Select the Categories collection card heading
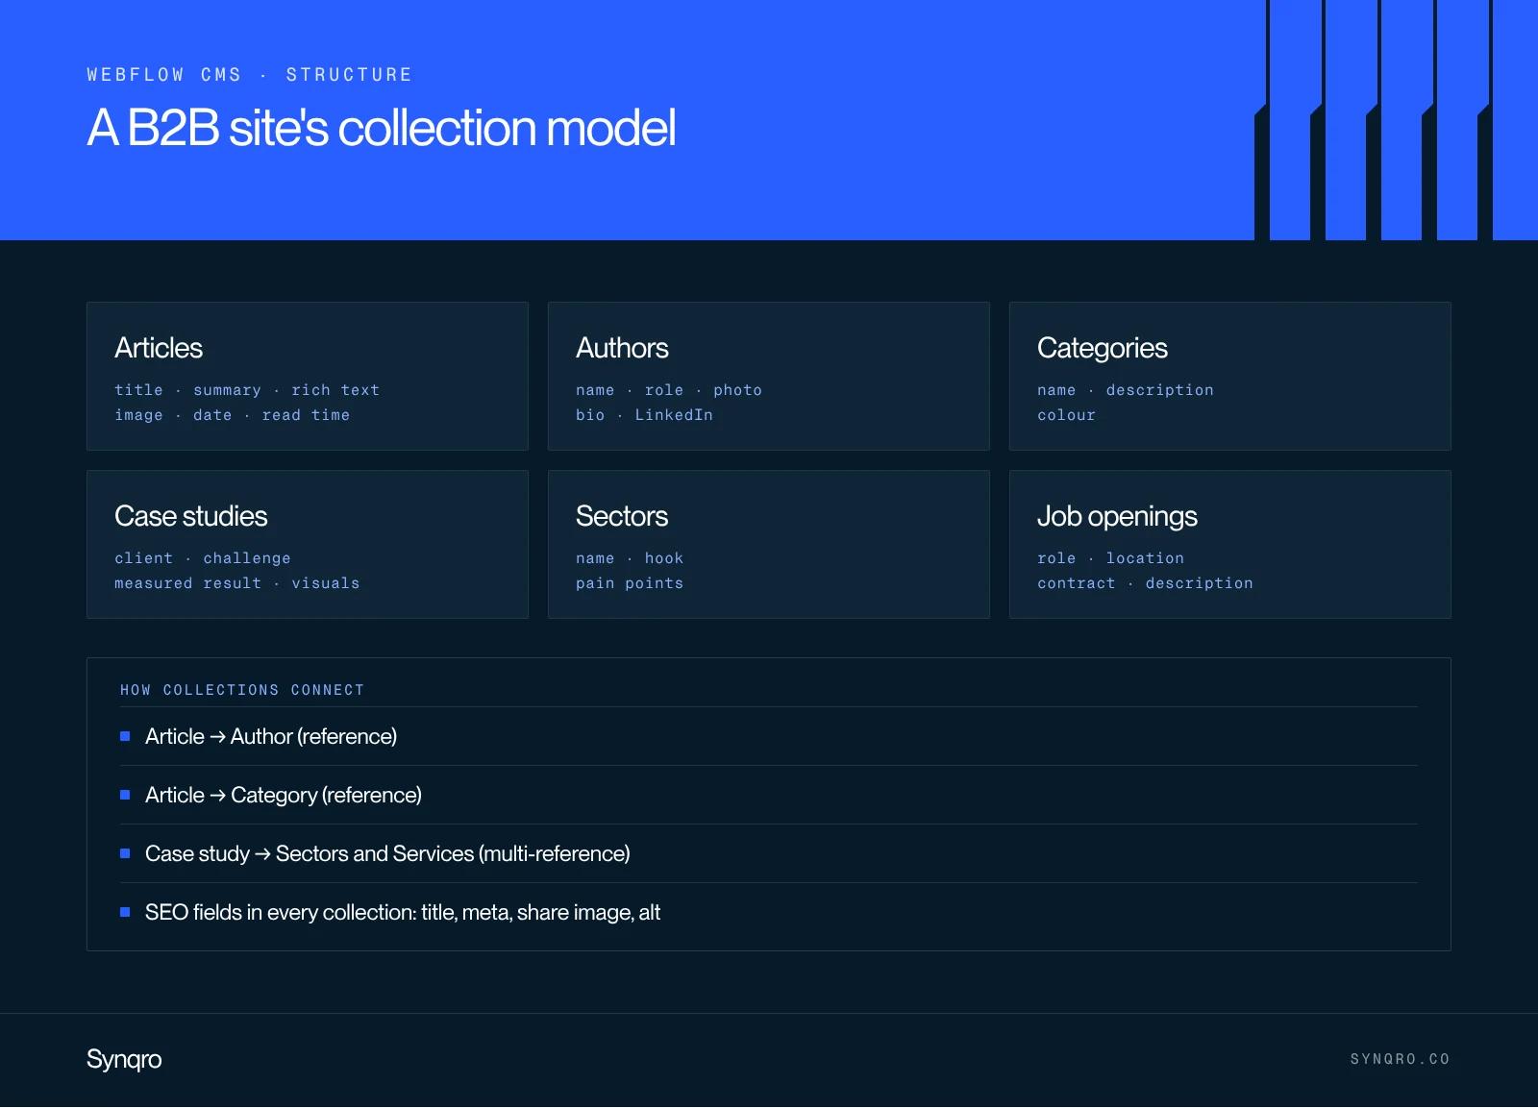The width and height of the screenshot is (1538, 1108). click(x=1102, y=348)
